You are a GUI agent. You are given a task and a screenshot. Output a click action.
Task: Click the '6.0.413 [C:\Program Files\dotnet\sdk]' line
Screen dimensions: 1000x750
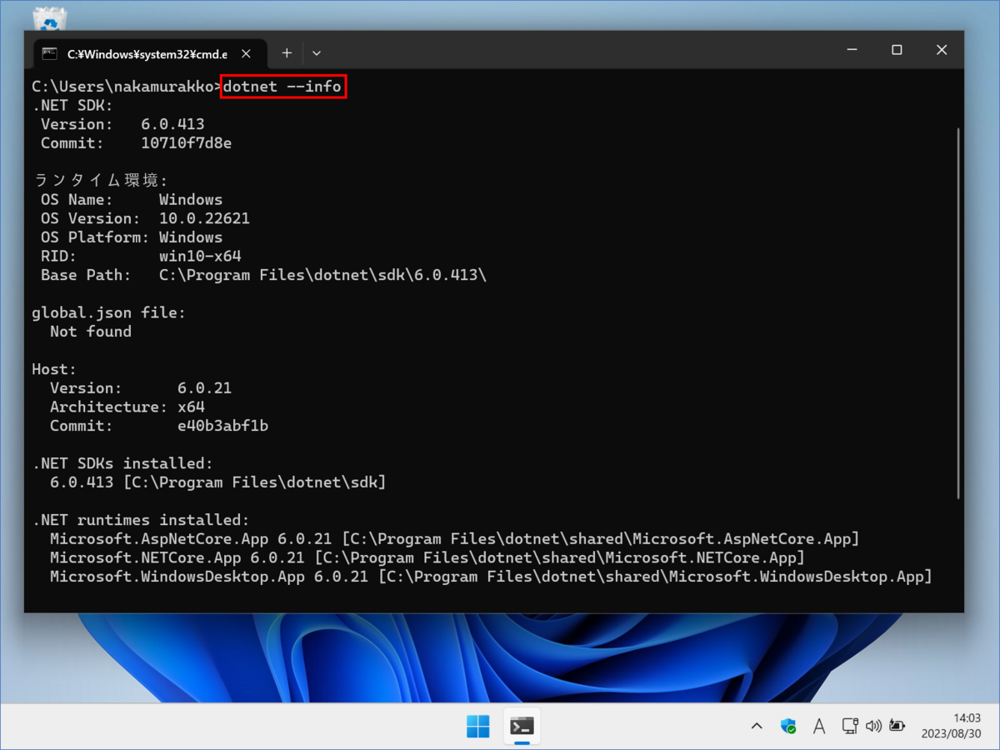point(218,482)
